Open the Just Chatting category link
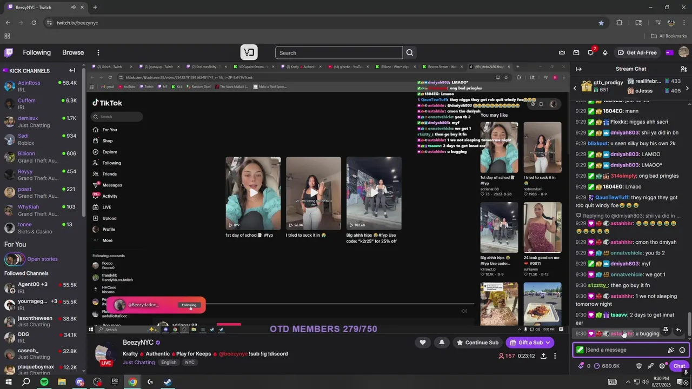The width and height of the screenshot is (692, 389). coord(138,363)
